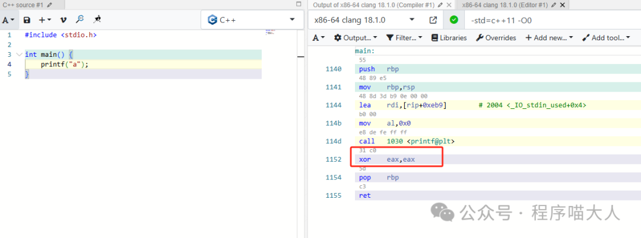Click the Libraries button

click(449, 38)
